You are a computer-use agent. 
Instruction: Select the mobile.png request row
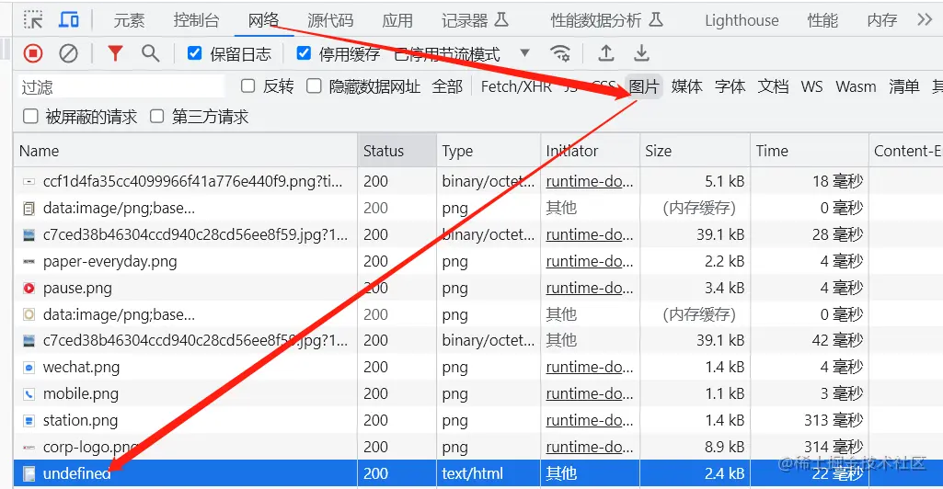(478, 393)
